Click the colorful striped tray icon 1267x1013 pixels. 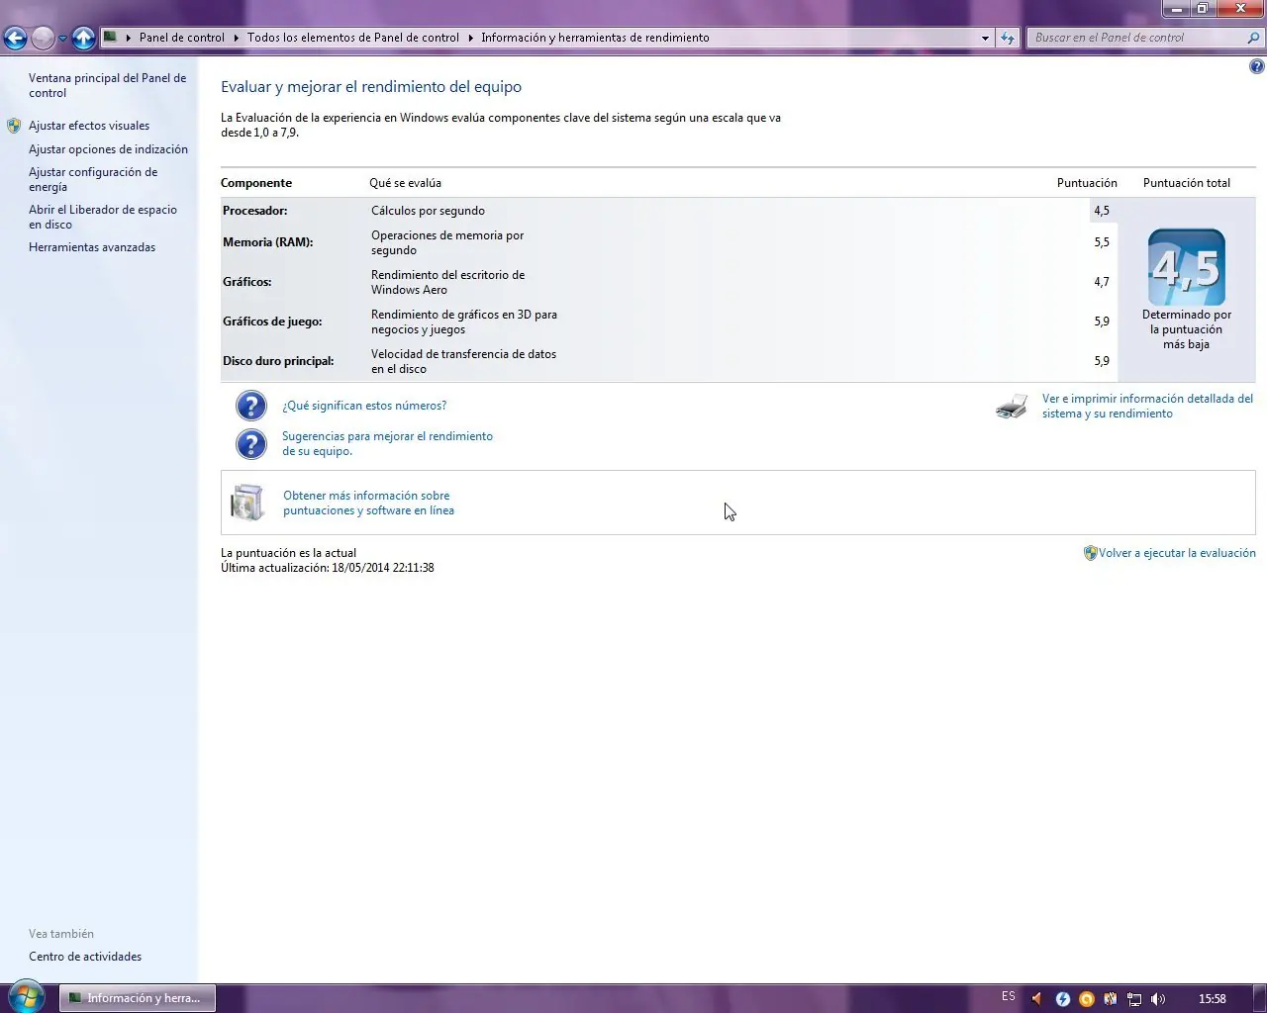click(x=1111, y=999)
